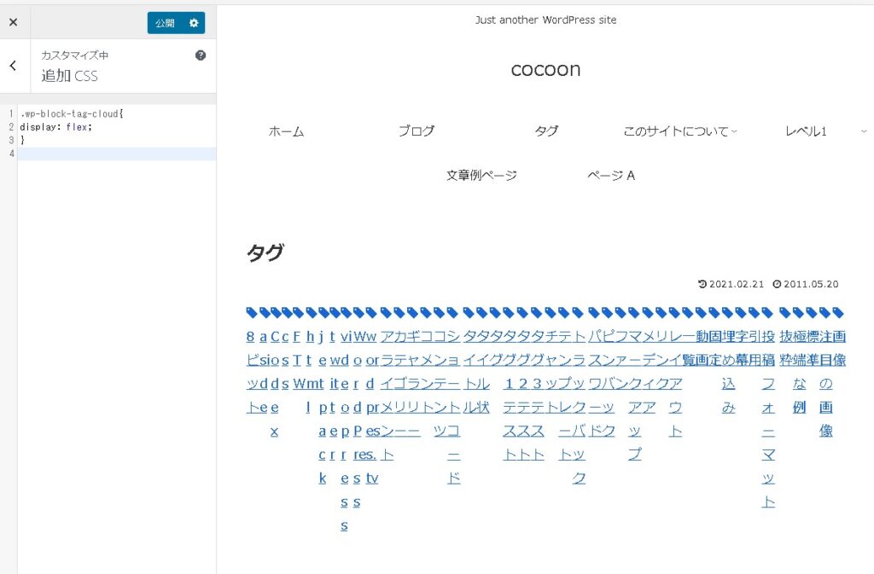Place cursor on CSS editor line 4
This screenshot has height=574, width=874.
coord(116,154)
